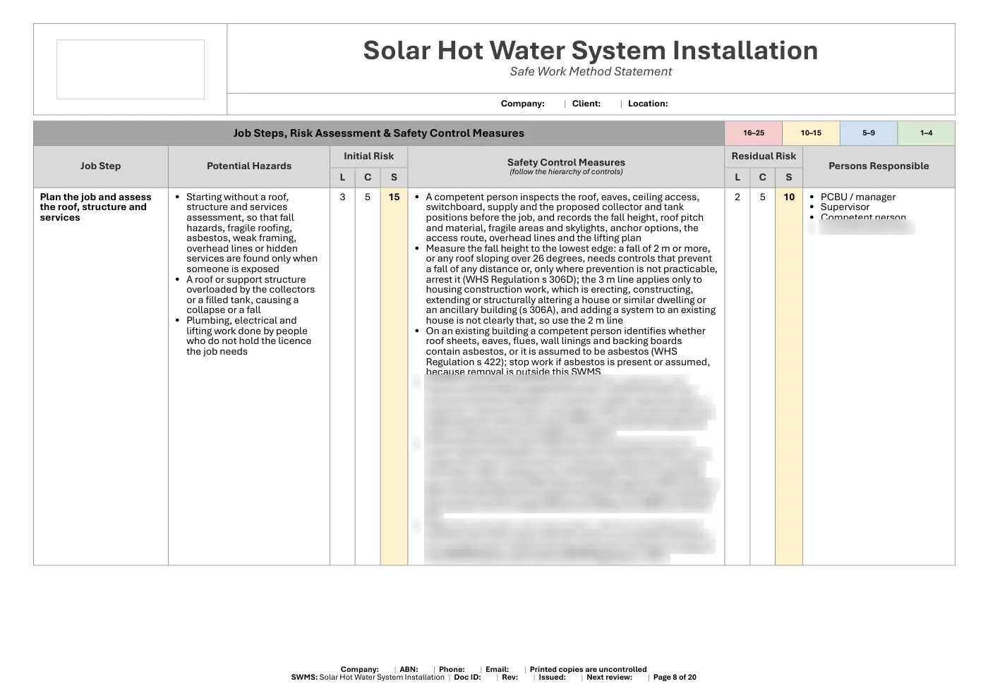Image resolution: width=988 pixels, height=698 pixels.
Task: Click the residual risk score '10'
Action: (x=789, y=197)
